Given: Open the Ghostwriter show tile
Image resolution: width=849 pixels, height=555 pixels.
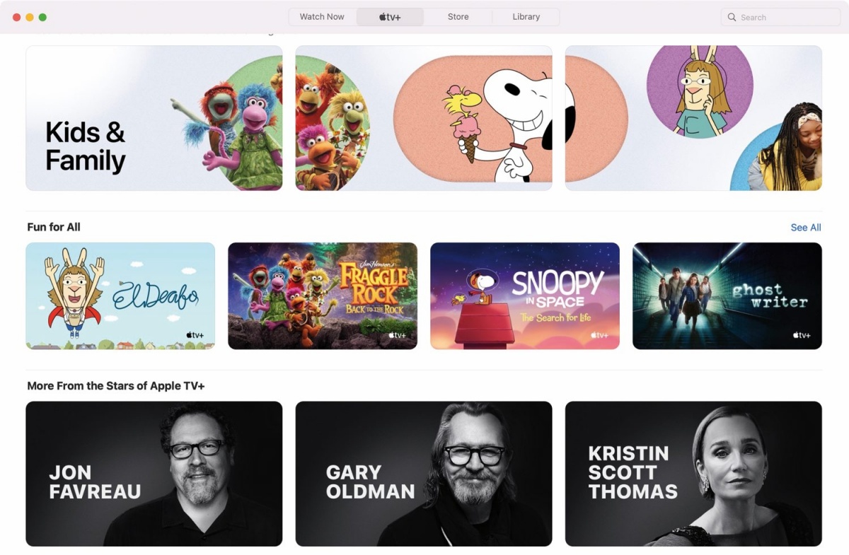Looking at the screenshot, I should (x=727, y=296).
